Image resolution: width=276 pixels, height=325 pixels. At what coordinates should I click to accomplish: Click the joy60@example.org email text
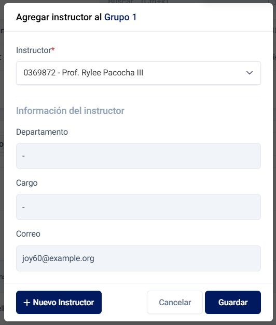58,258
